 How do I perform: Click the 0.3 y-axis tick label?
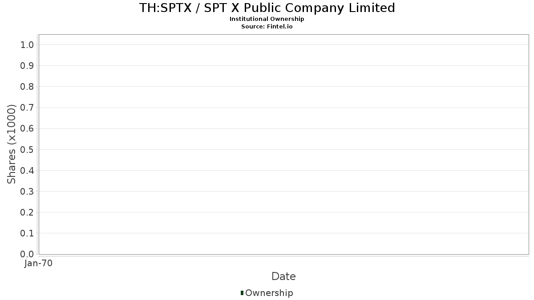[x=27, y=192]
